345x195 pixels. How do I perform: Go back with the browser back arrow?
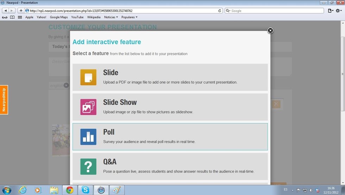(6, 11)
